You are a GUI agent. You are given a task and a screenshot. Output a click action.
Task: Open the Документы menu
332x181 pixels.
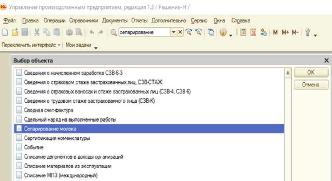(115, 21)
